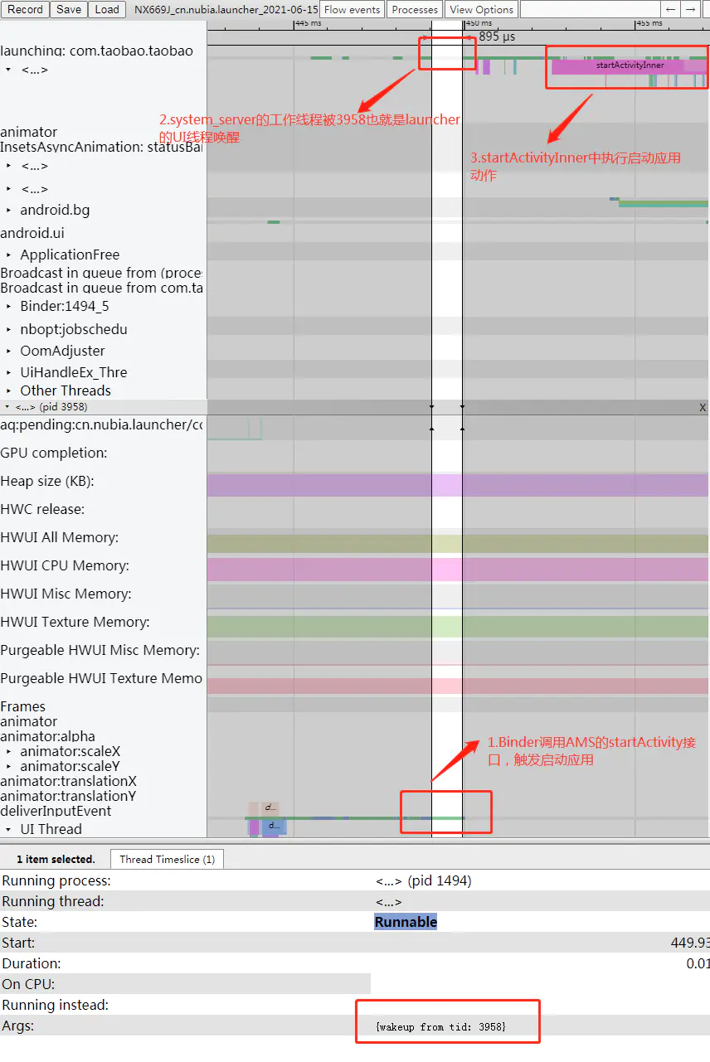710x1062 pixels.
Task: Expand the UiHandleEx_Thre thread row
Action: pos(8,372)
